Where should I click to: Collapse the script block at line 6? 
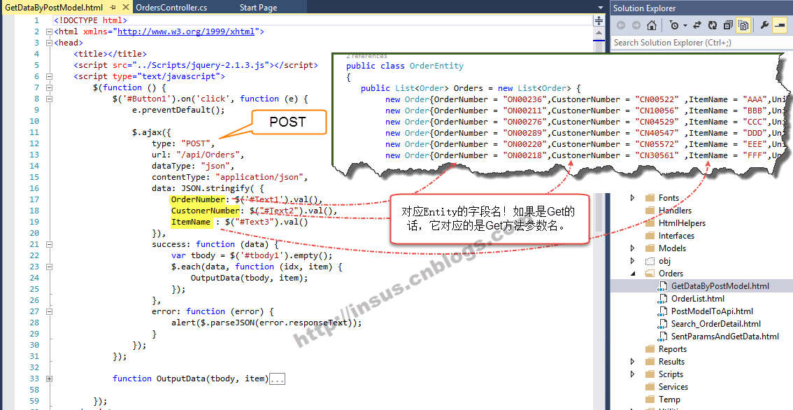pyautogui.click(x=49, y=76)
